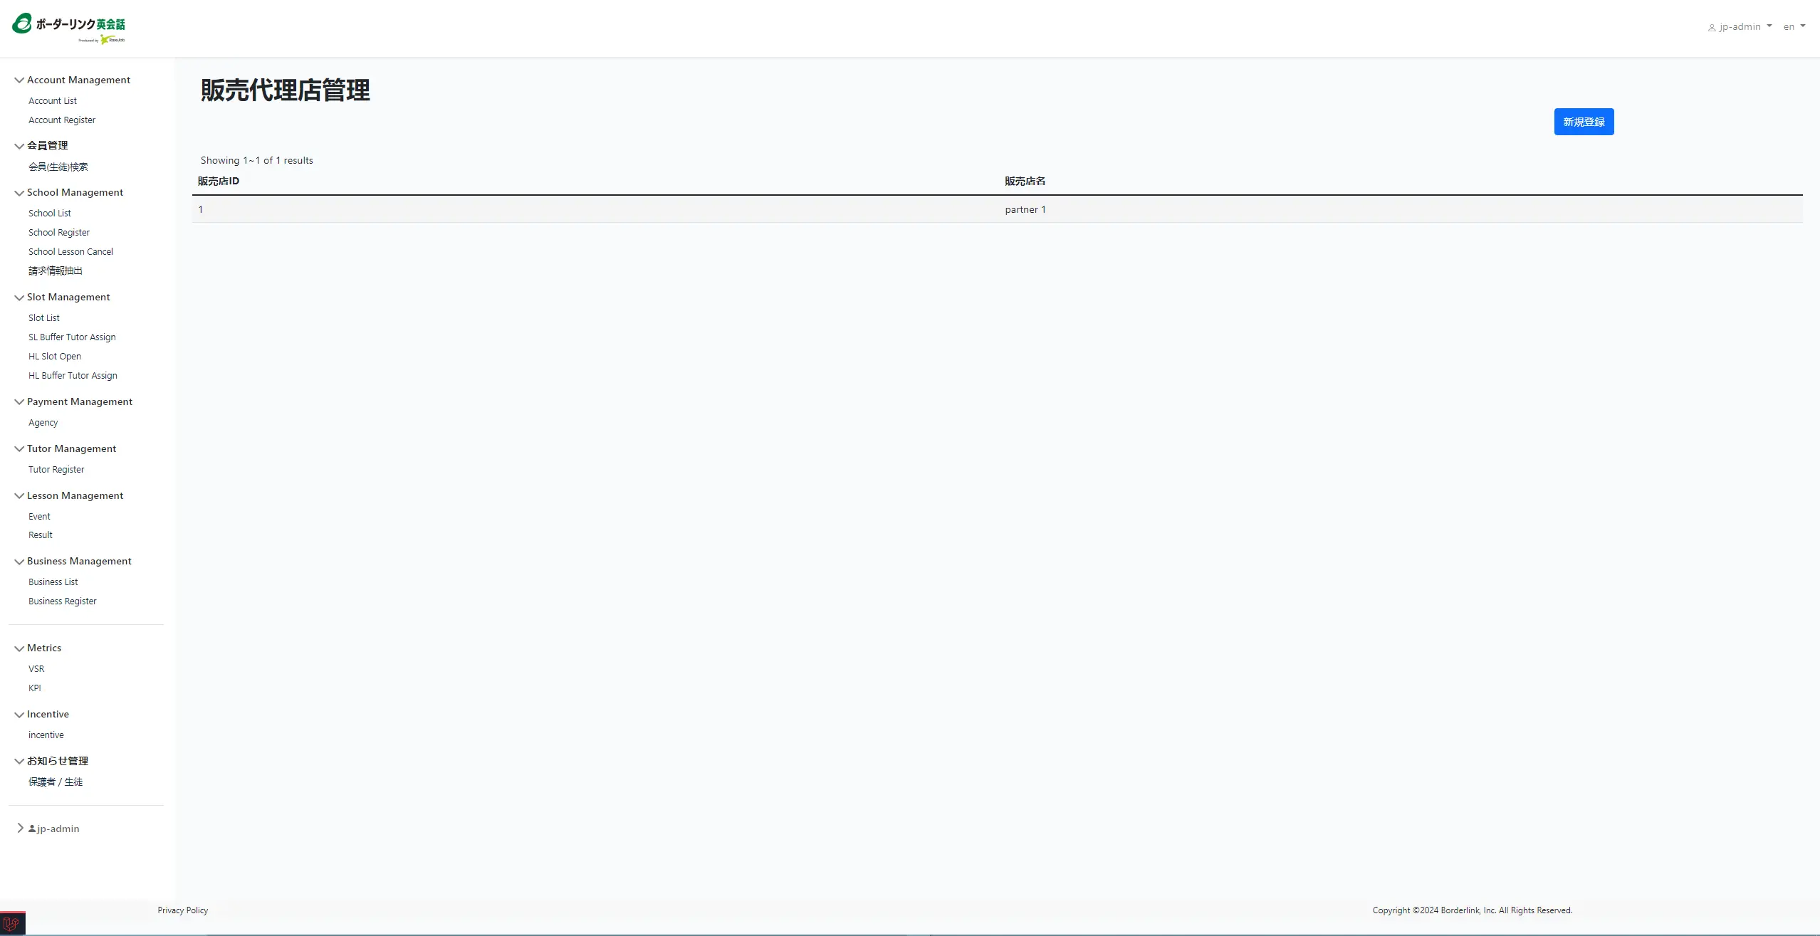The image size is (1820, 936).
Task: Open the 会員(生徒)検索 menu item
Action: (x=58, y=167)
